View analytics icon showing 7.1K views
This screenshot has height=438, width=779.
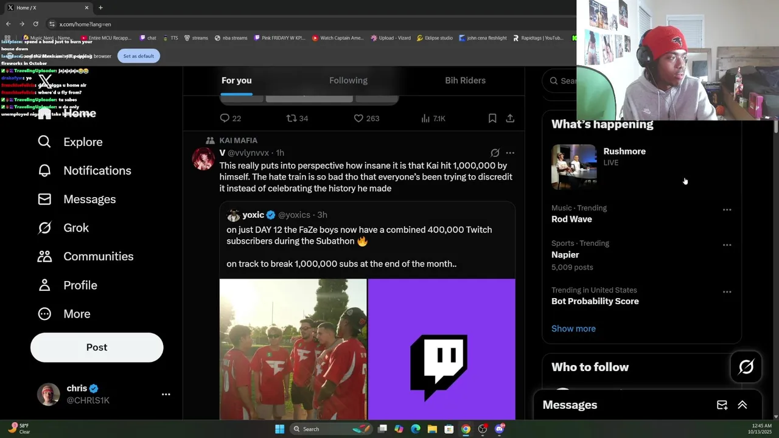[x=425, y=118]
